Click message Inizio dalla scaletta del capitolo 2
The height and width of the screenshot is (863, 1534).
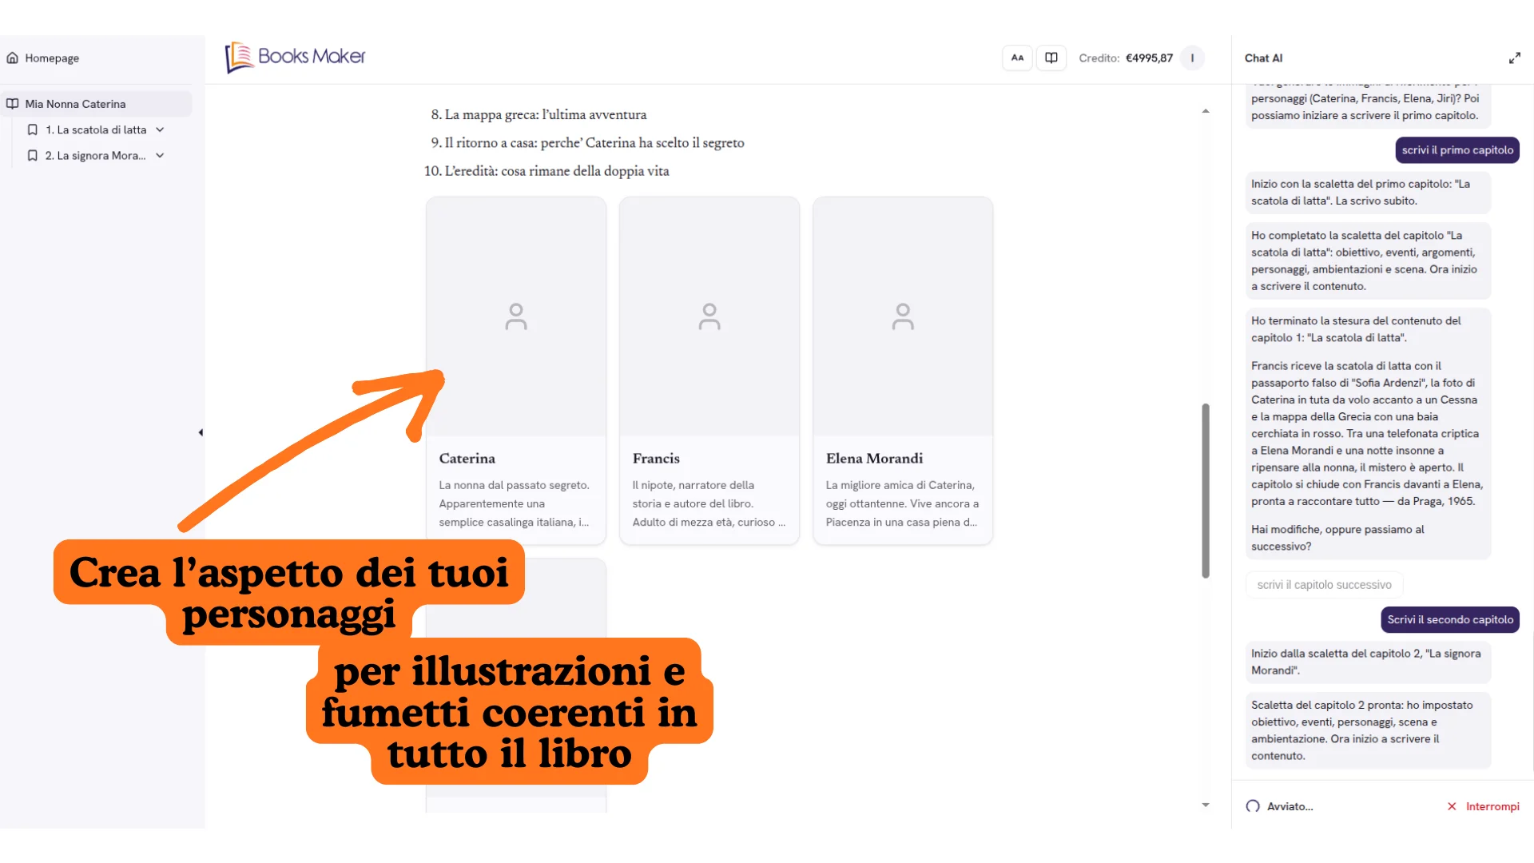coord(1368,662)
